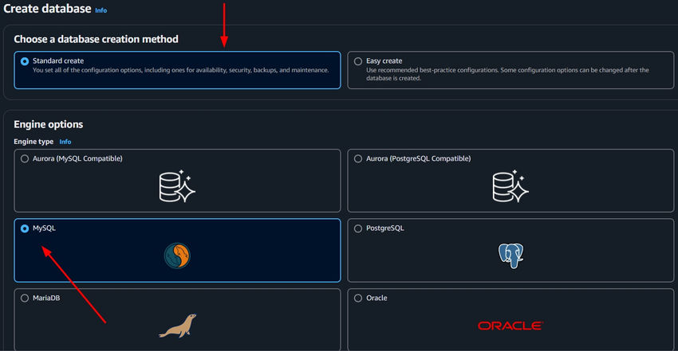Click the Easy create description text
The width and height of the screenshot is (678, 351).
pyautogui.click(x=507, y=74)
